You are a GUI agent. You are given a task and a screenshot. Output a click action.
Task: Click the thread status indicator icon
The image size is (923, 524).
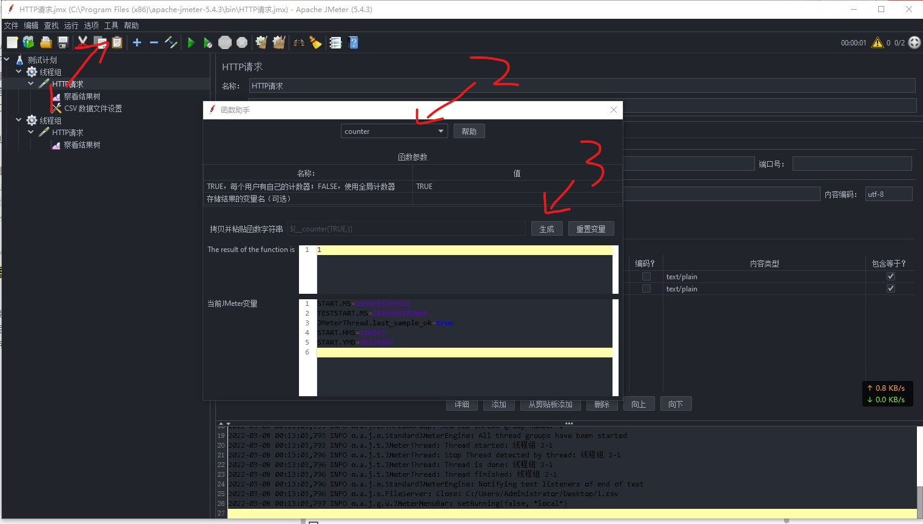click(x=915, y=42)
